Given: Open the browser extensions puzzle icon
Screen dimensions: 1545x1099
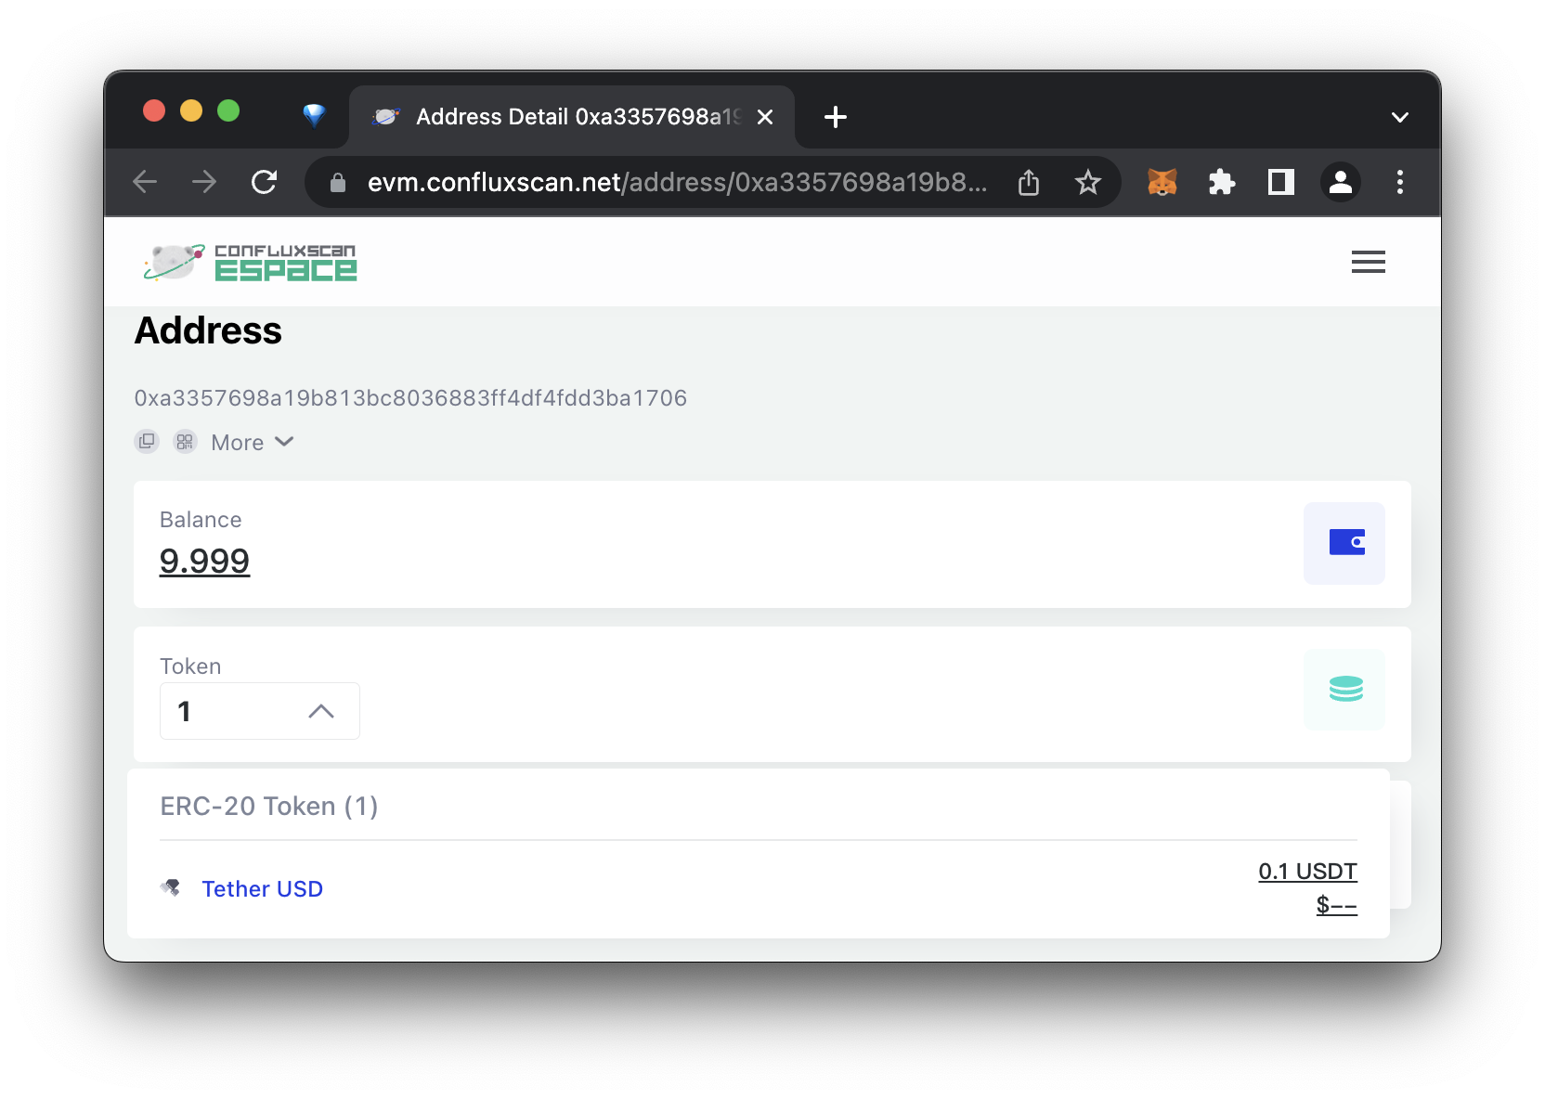Looking at the screenshot, I should pyautogui.click(x=1221, y=182).
